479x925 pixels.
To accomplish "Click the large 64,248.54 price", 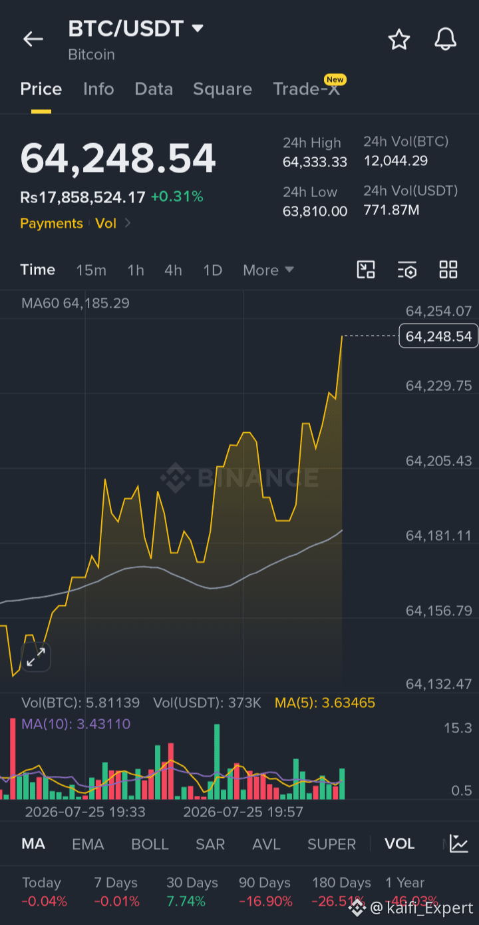I will (118, 158).
